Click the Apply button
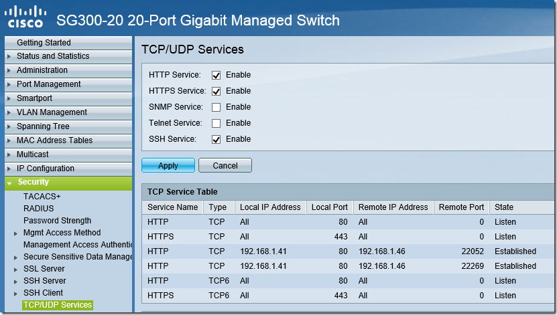 click(168, 165)
